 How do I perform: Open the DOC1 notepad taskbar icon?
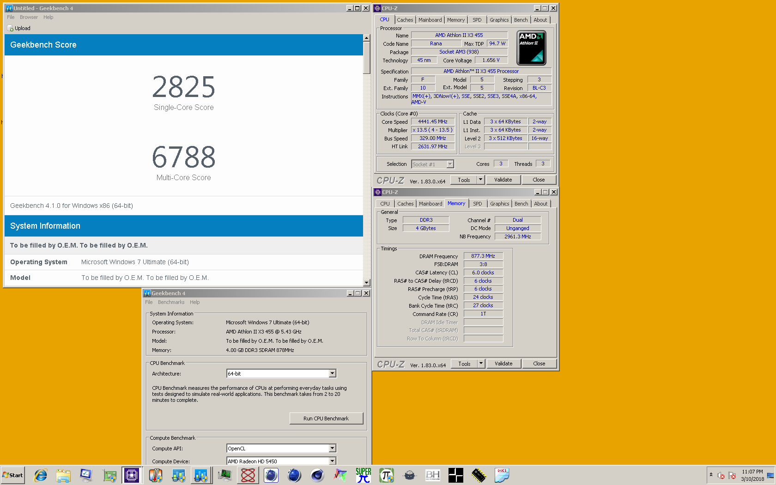[502, 475]
